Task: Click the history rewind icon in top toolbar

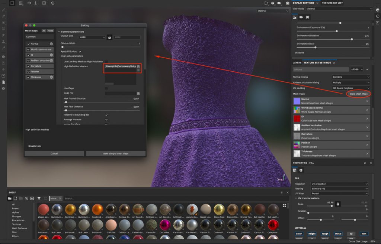Action: click(x=53, y=3)
